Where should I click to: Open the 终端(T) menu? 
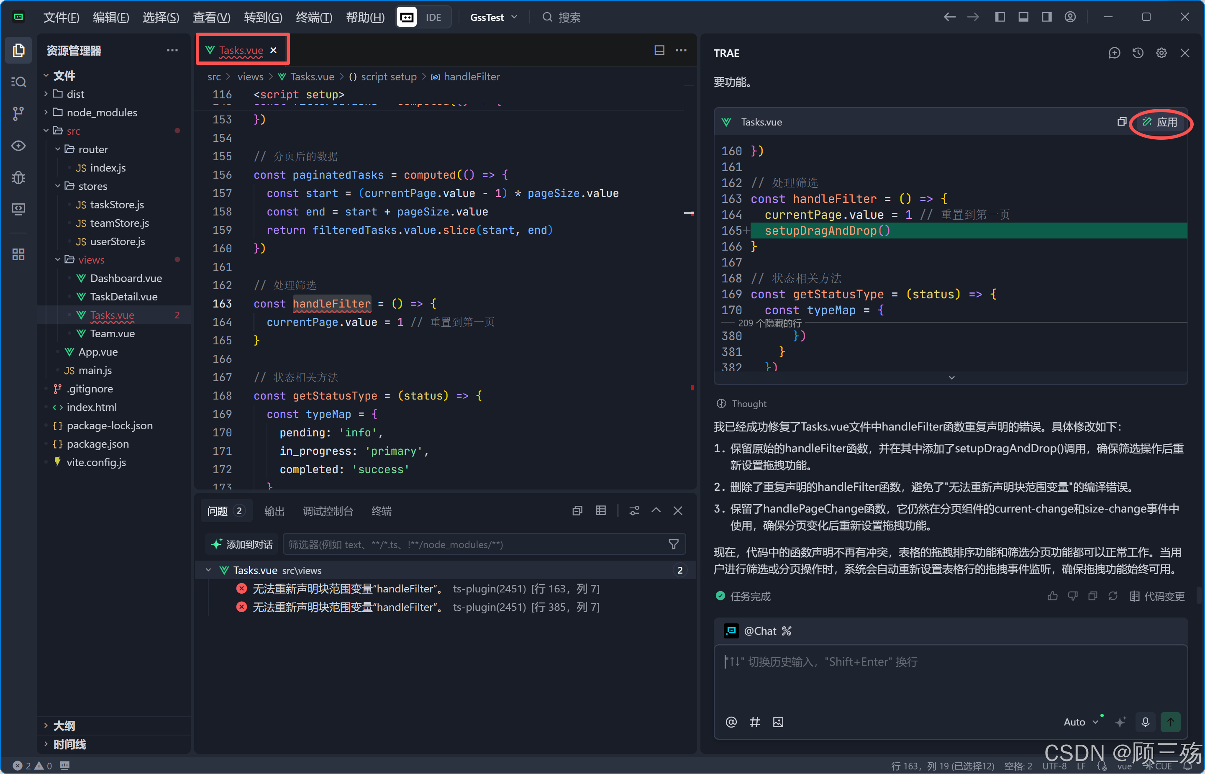[314, 17]
